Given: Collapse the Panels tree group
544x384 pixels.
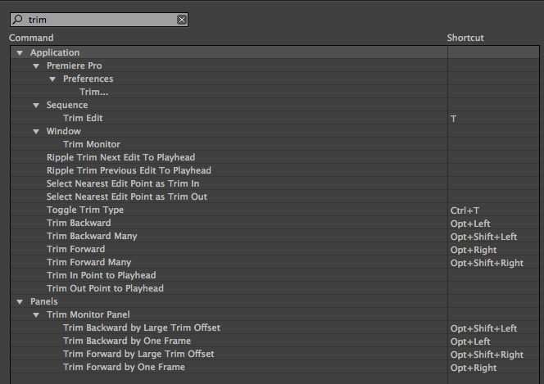Looking at the screenshot, I should (20, 302).
